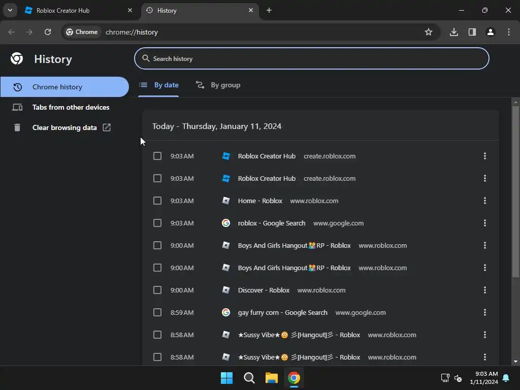
Task: Open the tab search dropdown arrow
Action: [10, 10]
